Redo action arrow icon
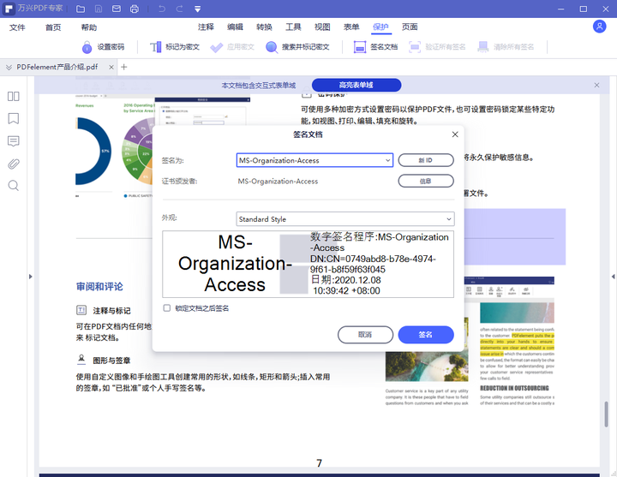This screenshot has height=477, width=617. pyautogui.click(x=179, y=9)
